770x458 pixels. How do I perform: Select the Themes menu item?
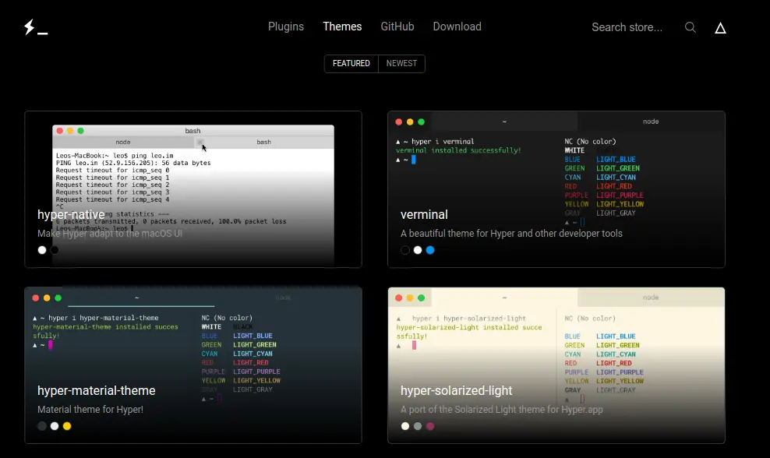click(x=342, y=26)
